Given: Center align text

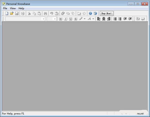Looking at the screenshot, I should point(104,19).
